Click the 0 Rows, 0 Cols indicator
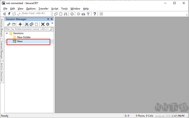The height and width of the screenshot is (118, 189). click(x=144, y=116)
